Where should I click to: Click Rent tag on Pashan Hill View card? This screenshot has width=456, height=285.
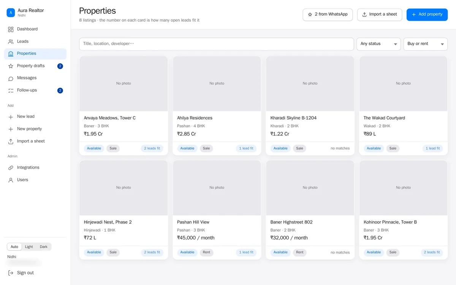206,252
